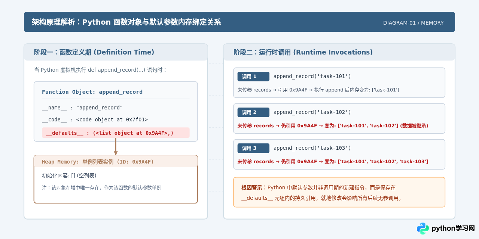Select the 阶段二 Runtime Invocations header
The height and width of the screenshot is (239, 479).
pyautogui.click(x=339, y=52)
